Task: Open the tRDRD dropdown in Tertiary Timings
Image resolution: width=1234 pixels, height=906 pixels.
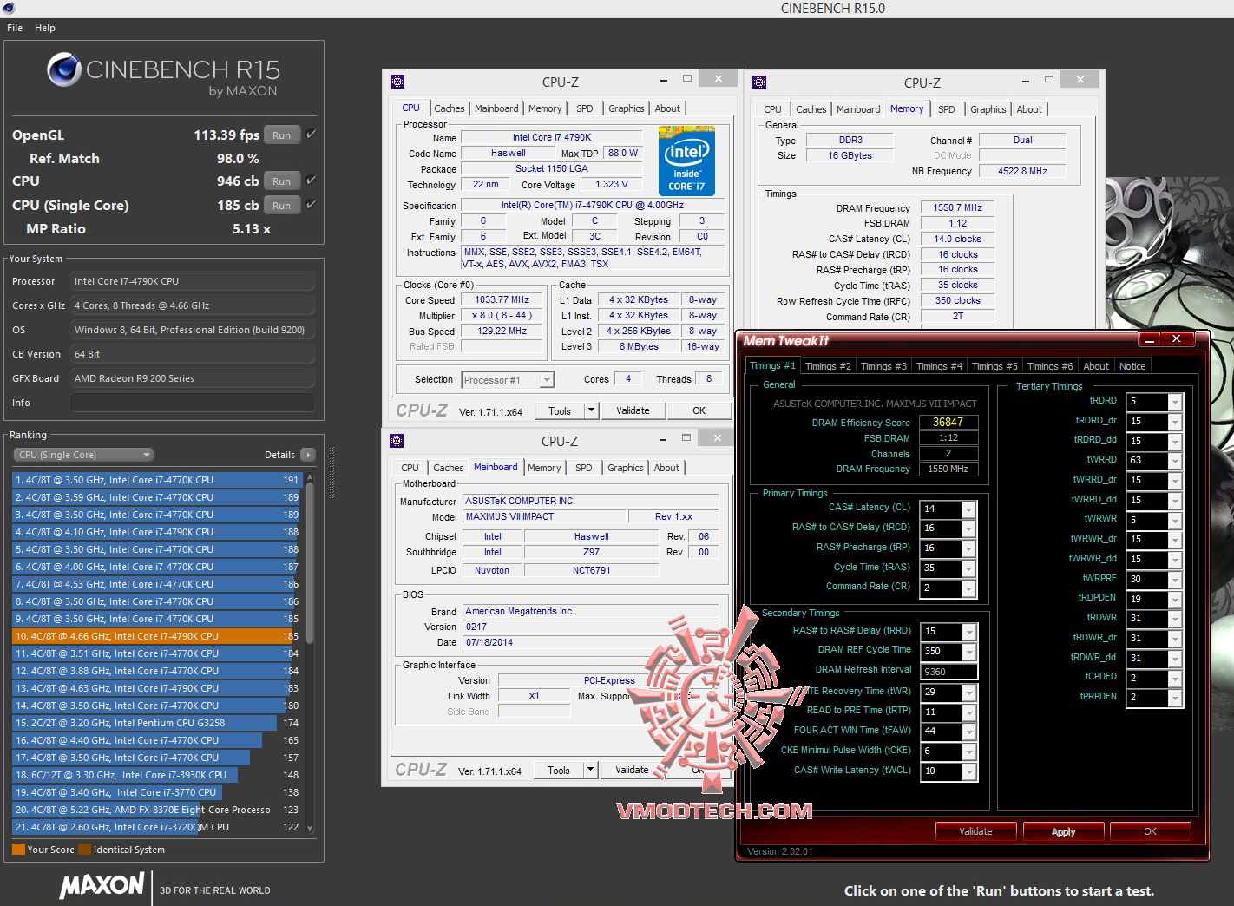Action: (x=1175, y=402)
